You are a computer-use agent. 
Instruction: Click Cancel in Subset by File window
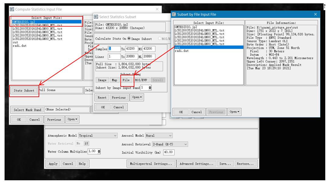click(197, 112)
